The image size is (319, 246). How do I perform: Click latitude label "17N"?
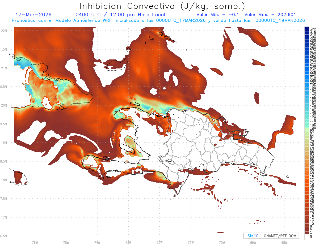4,217
